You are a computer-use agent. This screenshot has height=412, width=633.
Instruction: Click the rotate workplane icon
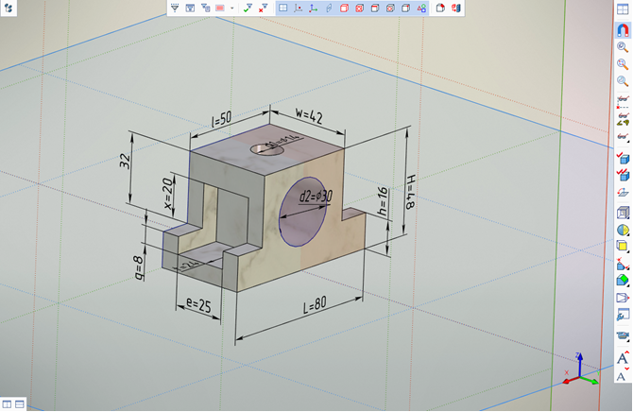(x=623, y=192)
